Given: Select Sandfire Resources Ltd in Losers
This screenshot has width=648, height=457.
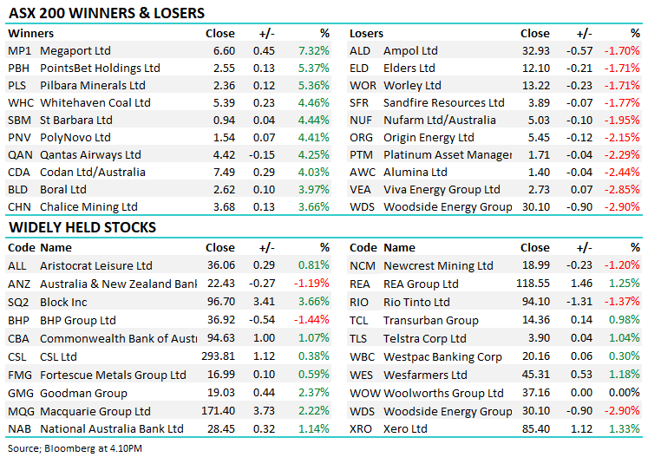Looking at the screenshot, I should coord(443,103).
